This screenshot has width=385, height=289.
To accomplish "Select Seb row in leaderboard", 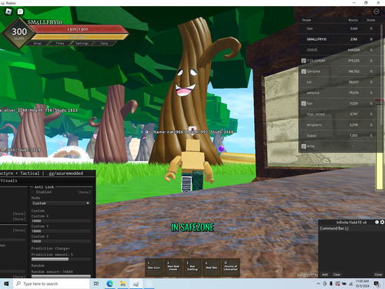I will [339, 29].
